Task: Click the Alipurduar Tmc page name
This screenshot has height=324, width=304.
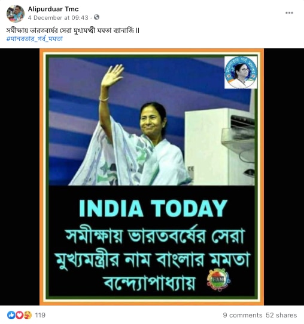Action: (53, 9)
